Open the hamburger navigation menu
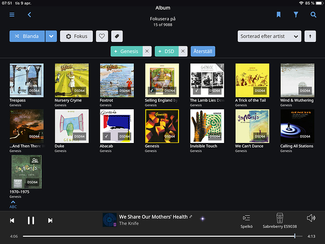This screenshot has width=325, height=244. (x=12, y=15)
